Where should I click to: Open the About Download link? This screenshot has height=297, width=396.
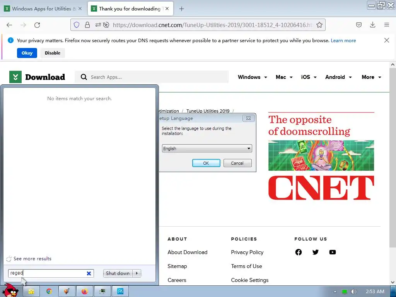click(x=188, y=252)
